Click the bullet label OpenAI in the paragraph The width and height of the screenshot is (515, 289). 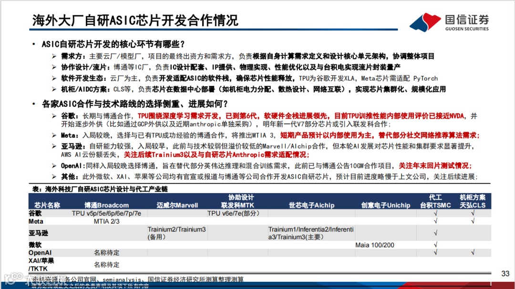pyautogui.click(x=73, y=166)
